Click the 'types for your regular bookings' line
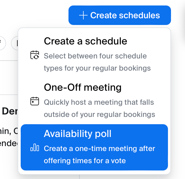Viewport: 185px width, 179px height. pos(97,68)
